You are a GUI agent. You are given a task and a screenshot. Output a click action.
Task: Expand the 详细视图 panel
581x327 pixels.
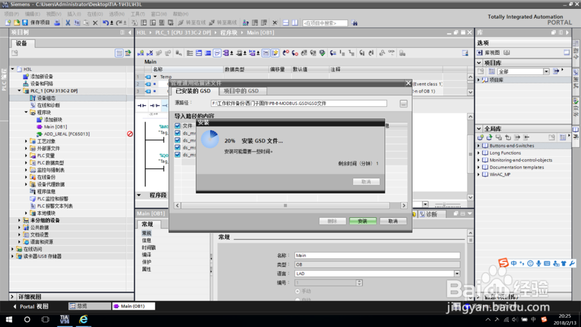[x=12, y=297]
